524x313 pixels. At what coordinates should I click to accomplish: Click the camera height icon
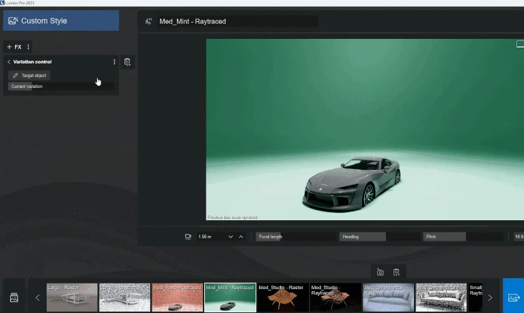pyautogui.click(x=188, y=237)
